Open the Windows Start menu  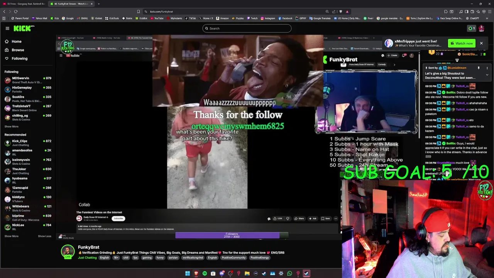coord(188,273)
